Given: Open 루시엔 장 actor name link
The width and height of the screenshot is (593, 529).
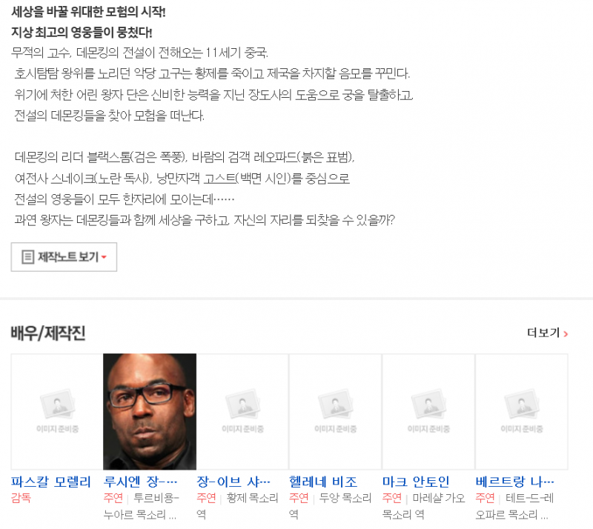Looking at the screenshot, I should point(140,482).
